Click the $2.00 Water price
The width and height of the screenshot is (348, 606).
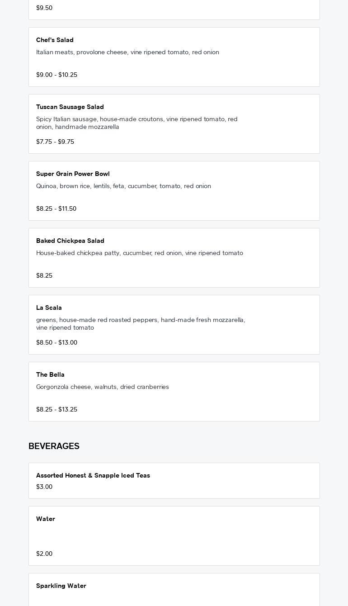click(44, 554)
